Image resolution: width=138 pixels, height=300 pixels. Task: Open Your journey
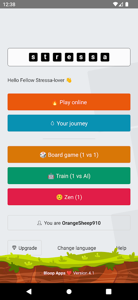click(x=69, y=123)
